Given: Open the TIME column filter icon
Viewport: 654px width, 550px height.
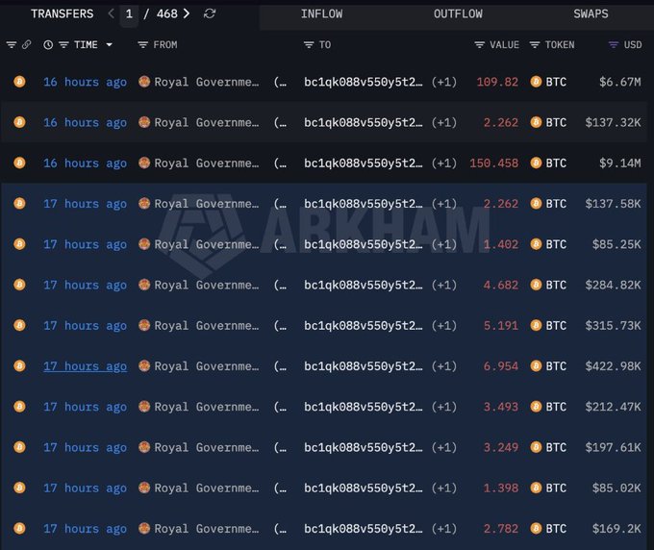Looking at the screenshot, I should (x=63, y=44).
